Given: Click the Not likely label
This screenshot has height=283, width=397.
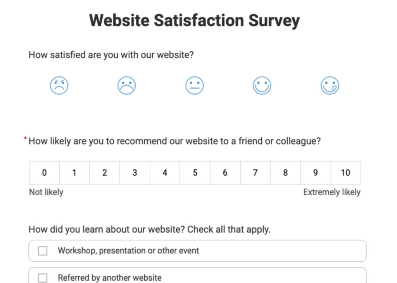Looking at the screenshot, I should (x=46, y=192).
